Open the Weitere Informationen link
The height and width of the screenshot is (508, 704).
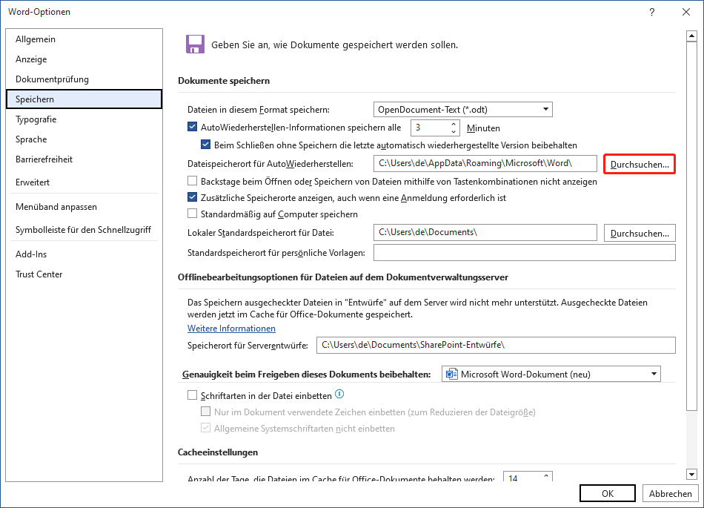[x=231, y=329]
